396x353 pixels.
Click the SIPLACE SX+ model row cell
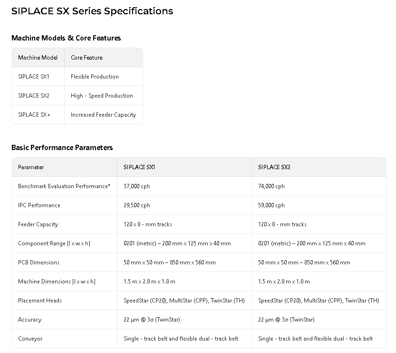[x=34, y=115]
